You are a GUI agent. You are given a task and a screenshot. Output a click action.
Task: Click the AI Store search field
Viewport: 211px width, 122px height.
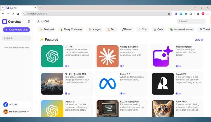pyautogui.click(x=192, y=21)
